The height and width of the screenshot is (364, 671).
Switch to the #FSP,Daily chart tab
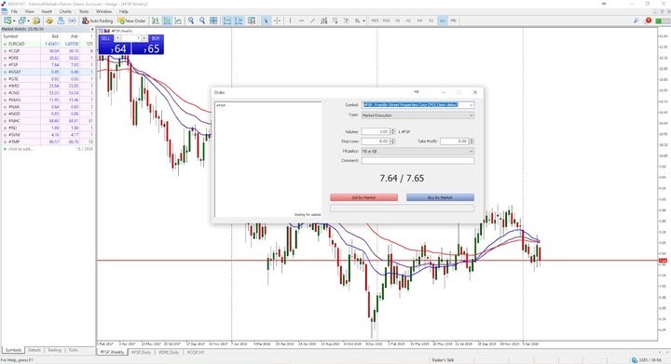[141, 353]
